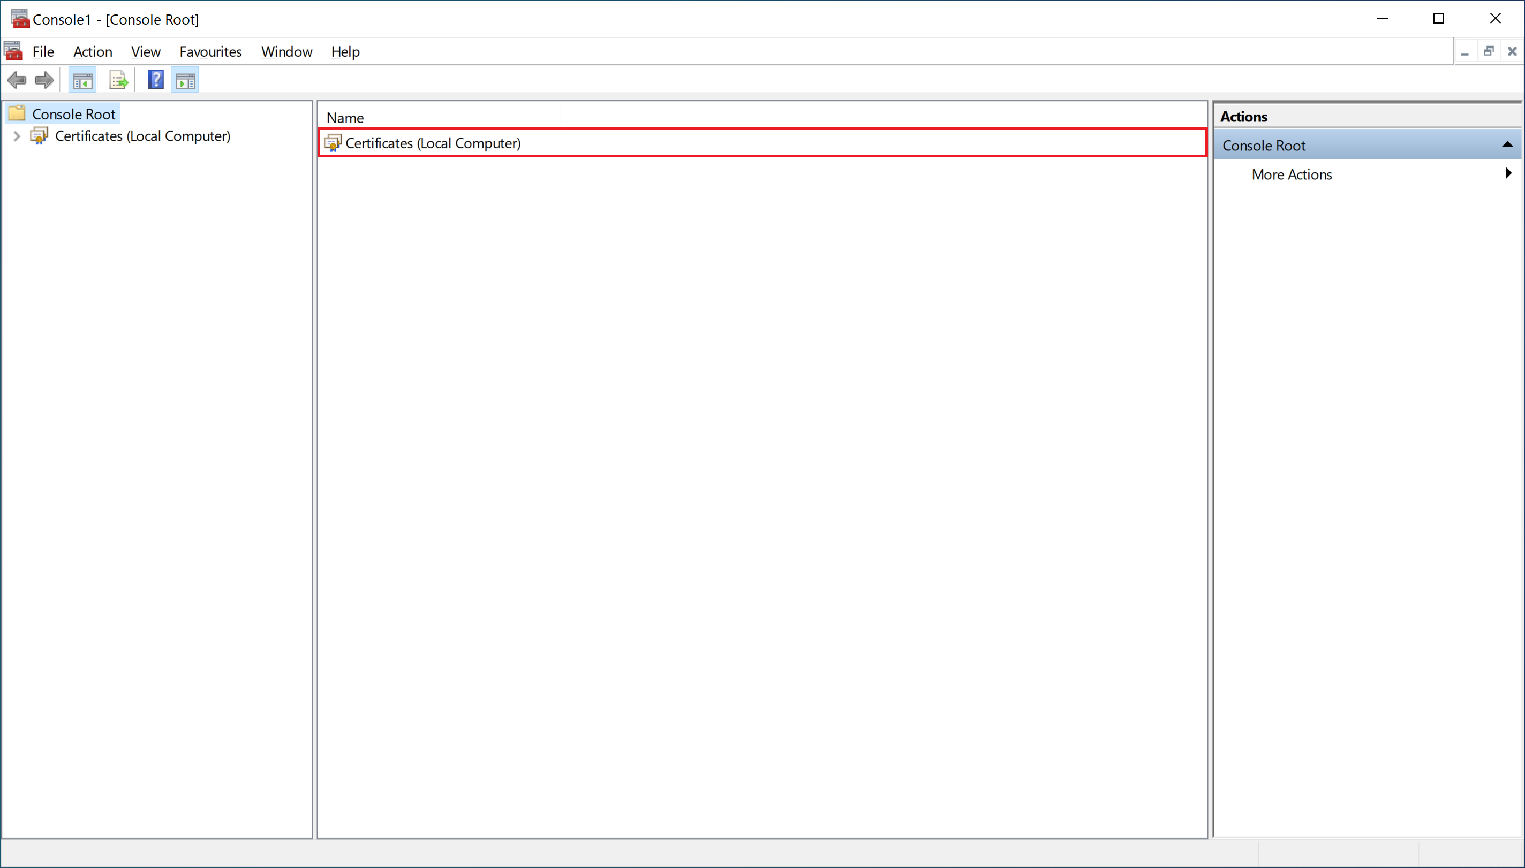Open the Action menu
This screenshot has height=868, width=1525.
pyautogui.click(x=93, y=52)
